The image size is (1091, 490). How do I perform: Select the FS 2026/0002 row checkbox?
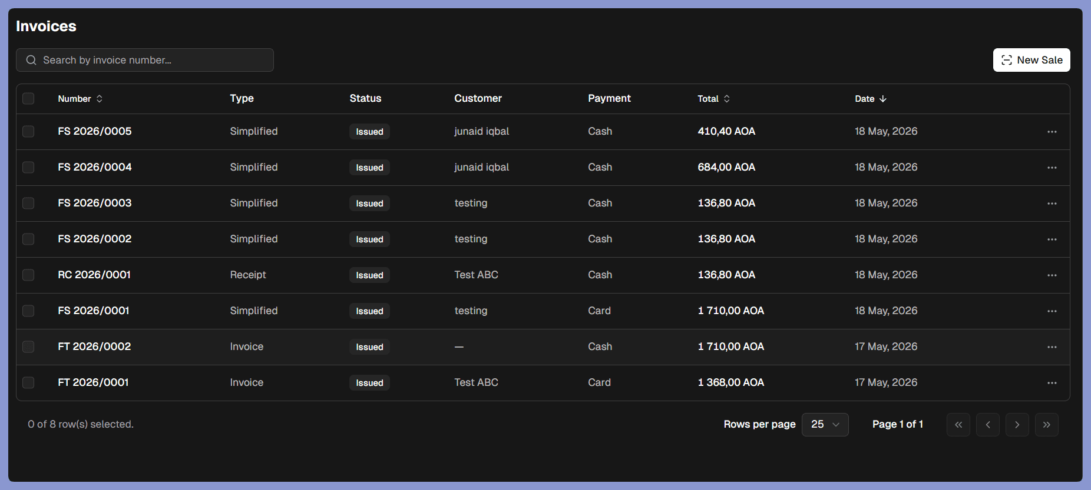pos(28,239)
